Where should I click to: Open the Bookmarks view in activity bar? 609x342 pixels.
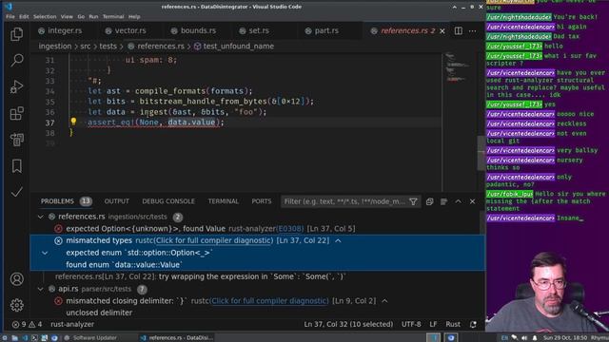tap(17, 166)
